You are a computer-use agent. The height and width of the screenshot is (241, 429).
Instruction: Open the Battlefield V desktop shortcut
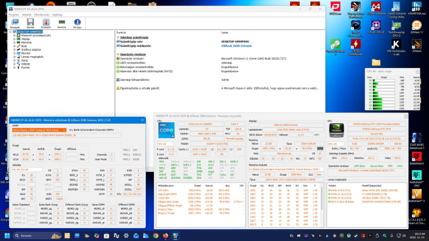point(417,195)
